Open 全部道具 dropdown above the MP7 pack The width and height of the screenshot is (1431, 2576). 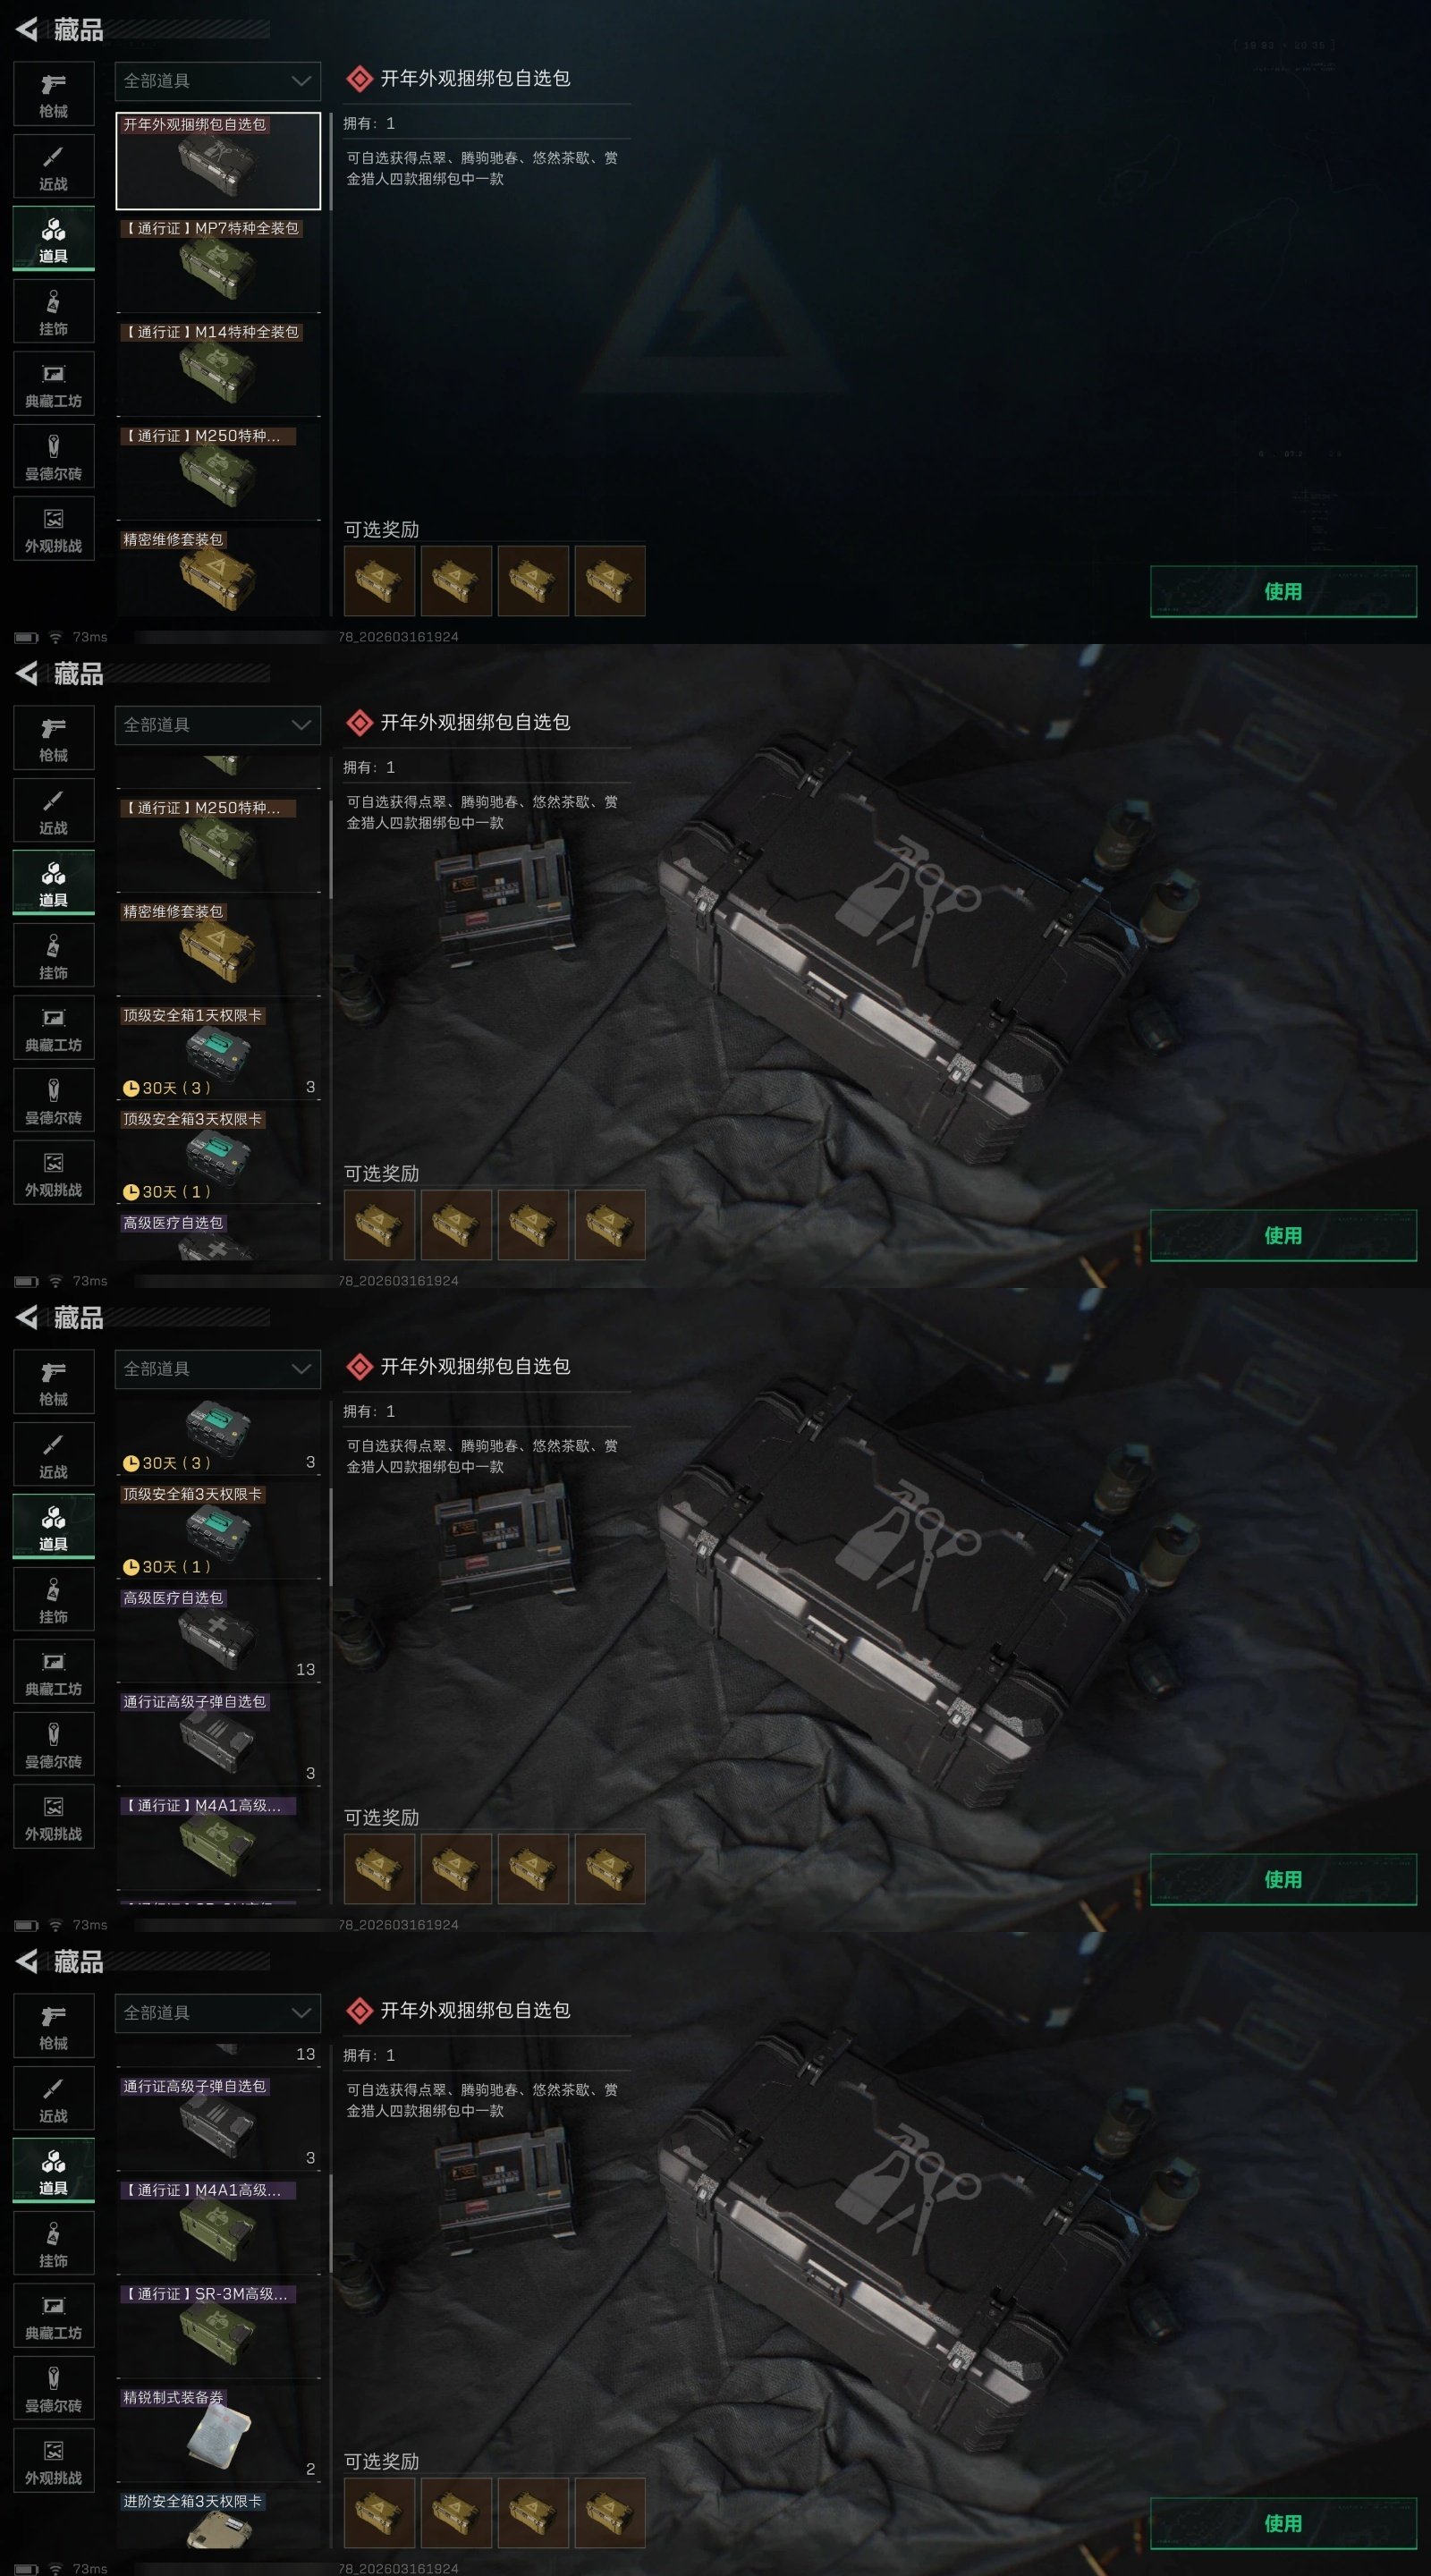[218, 81]
